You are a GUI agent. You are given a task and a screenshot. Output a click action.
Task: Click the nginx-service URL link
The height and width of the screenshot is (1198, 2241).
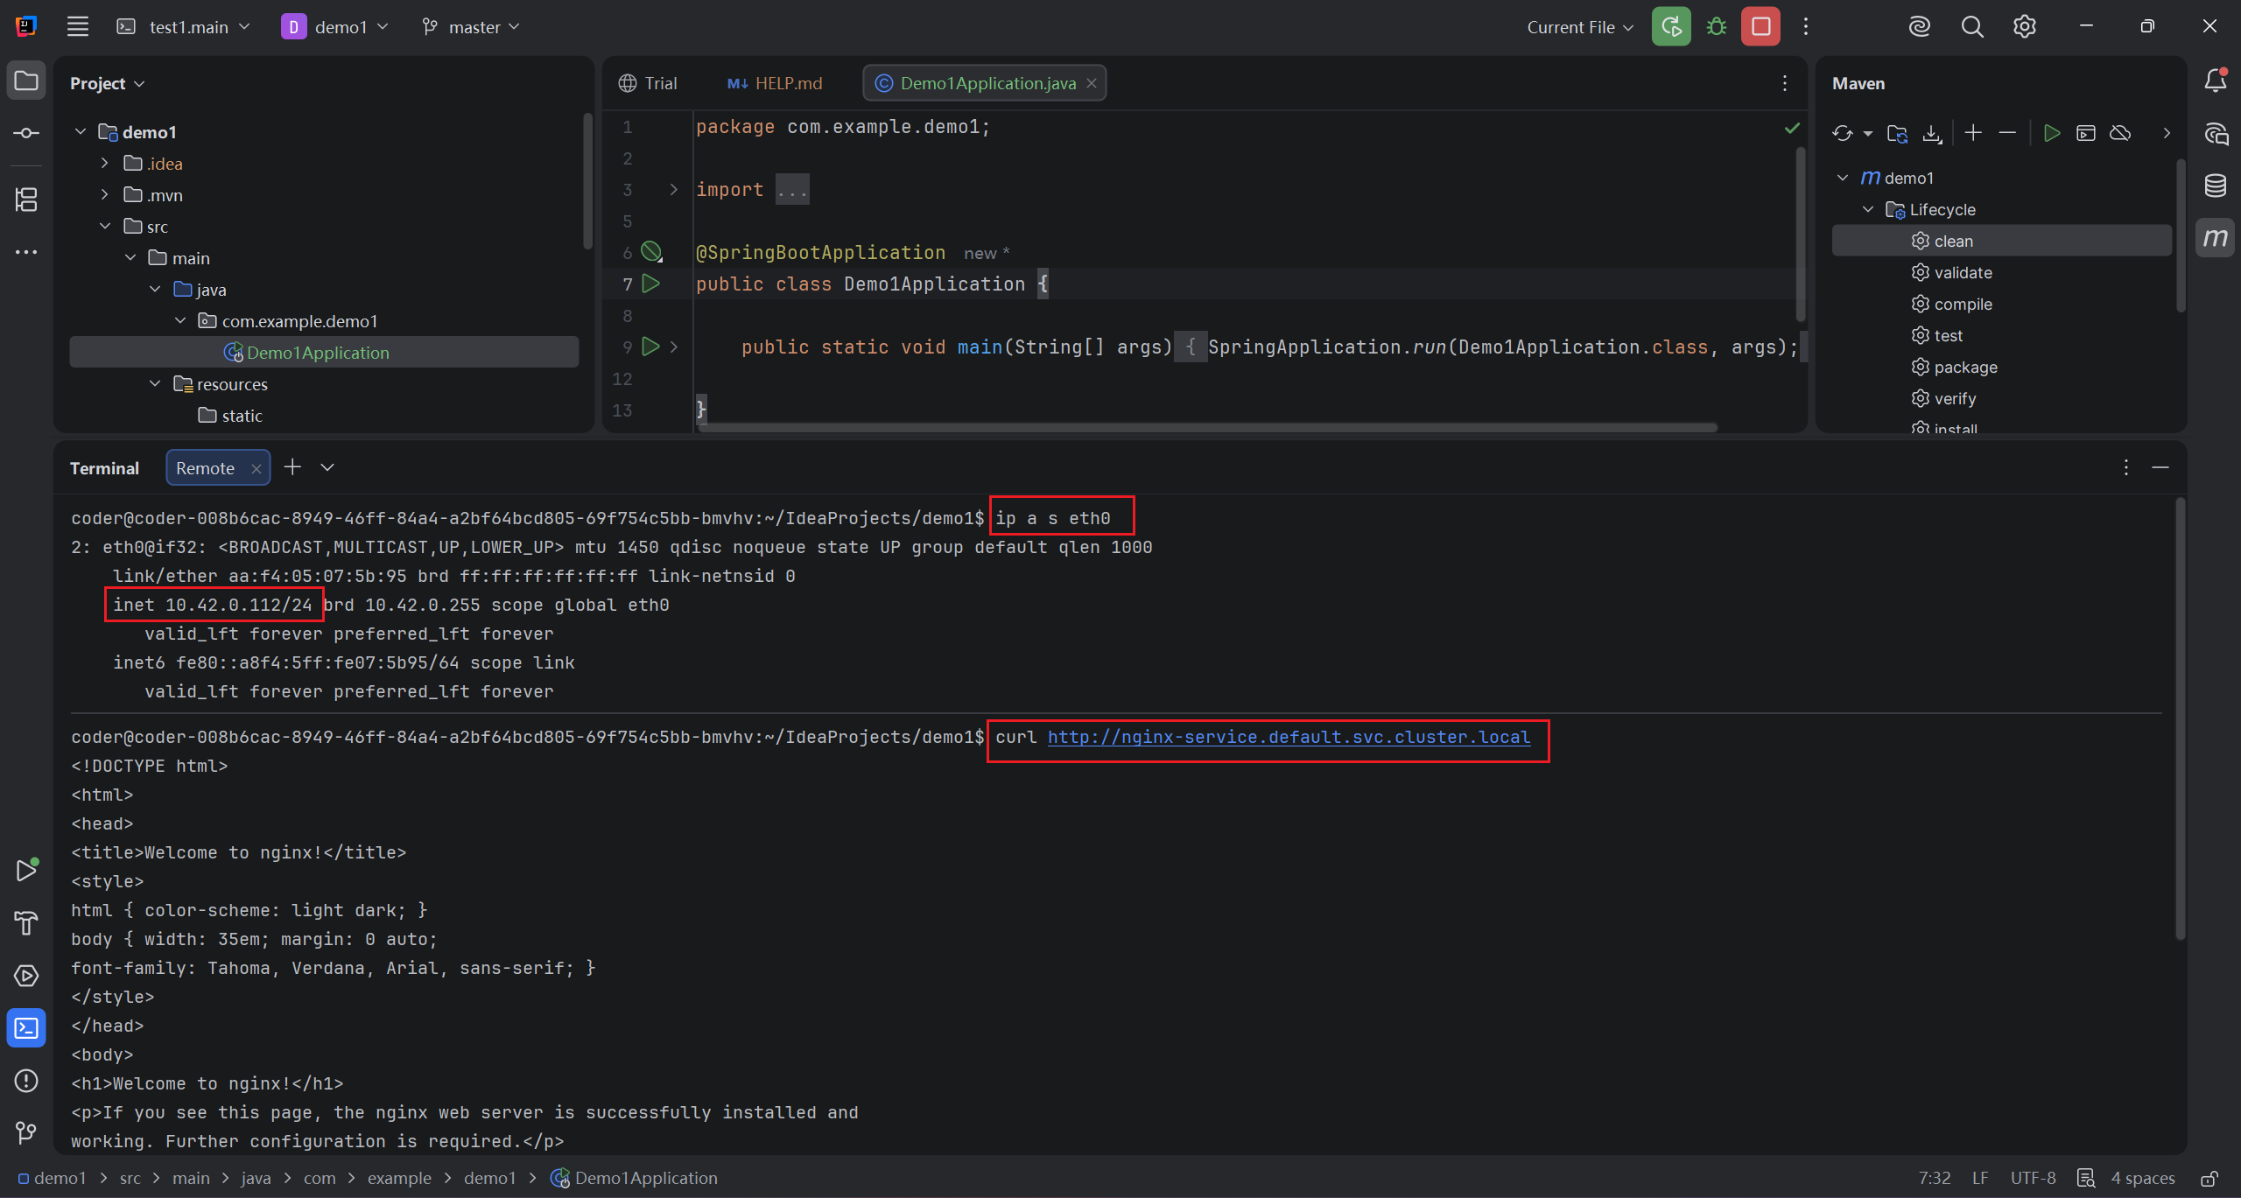point(1289,738)
